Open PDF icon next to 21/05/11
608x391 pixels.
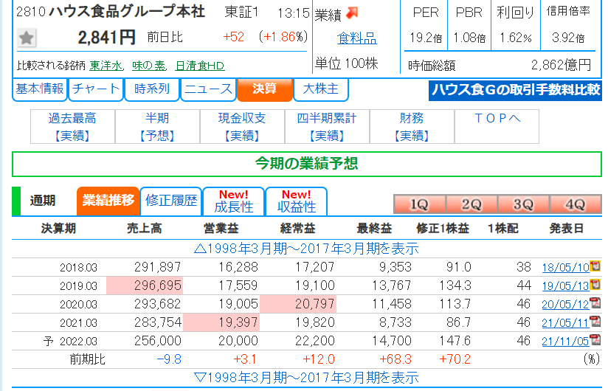pyautogui.click(x=595, y=321)
